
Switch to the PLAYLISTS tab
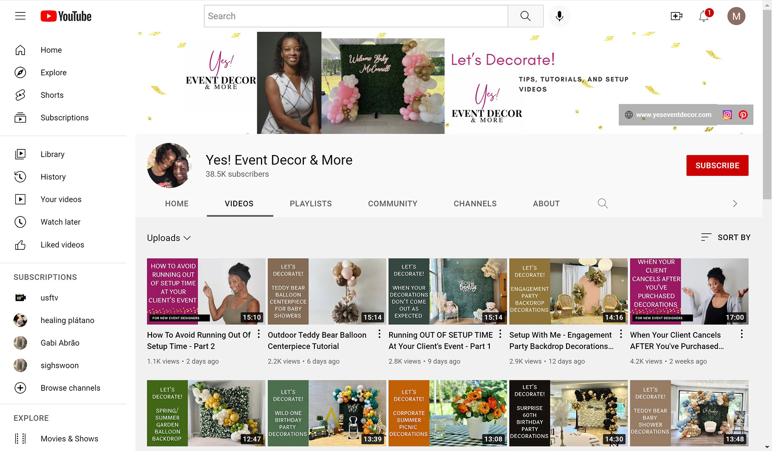click(x=311, y=204)
